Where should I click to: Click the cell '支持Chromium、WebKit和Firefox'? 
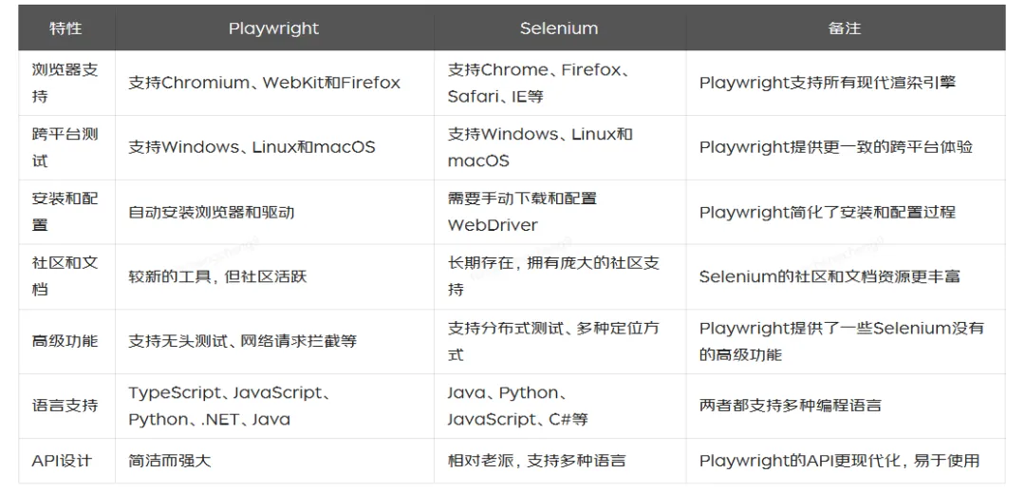pos(265,83)
